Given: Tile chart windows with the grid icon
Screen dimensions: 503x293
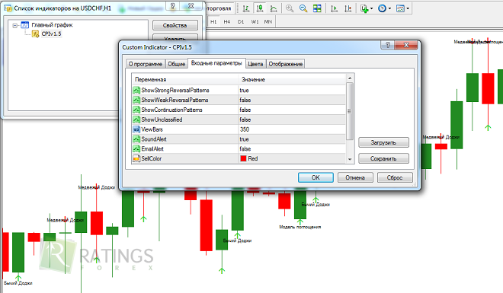Looking at the screenshot, I should [317, 8].
